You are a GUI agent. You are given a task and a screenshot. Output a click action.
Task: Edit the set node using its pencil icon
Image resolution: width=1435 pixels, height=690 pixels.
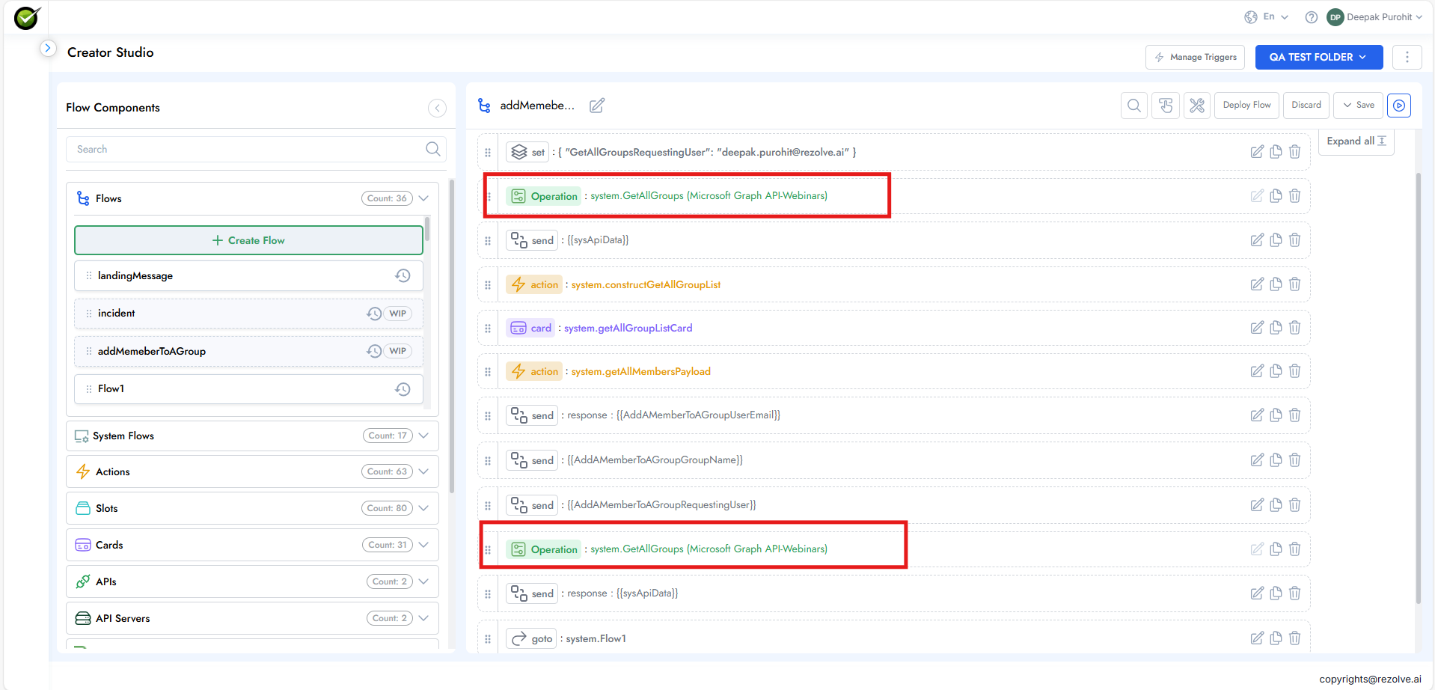click(1257, 151)
